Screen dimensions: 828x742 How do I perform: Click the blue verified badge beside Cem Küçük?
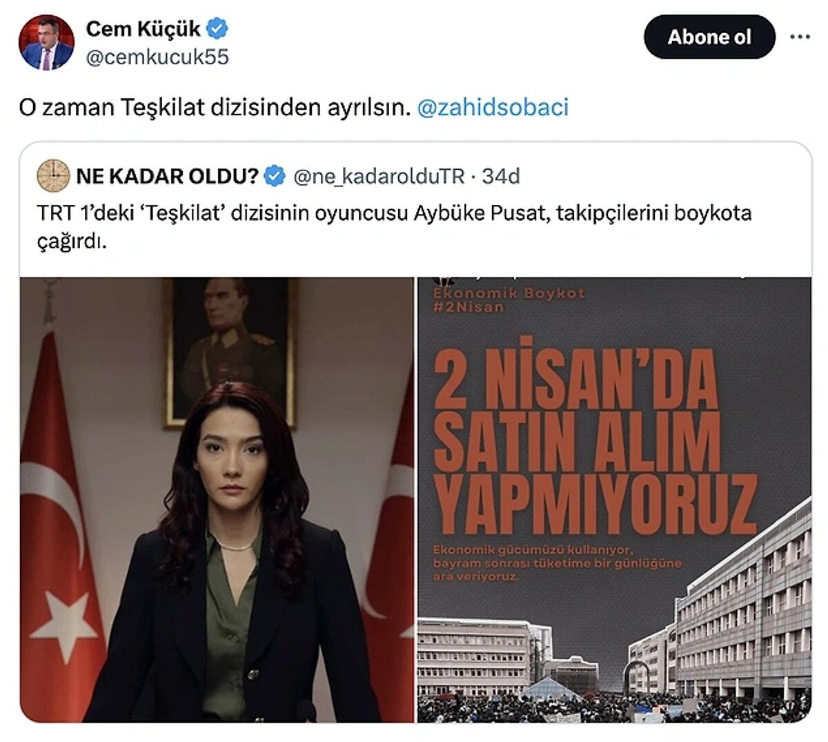[x=218, y=30]
